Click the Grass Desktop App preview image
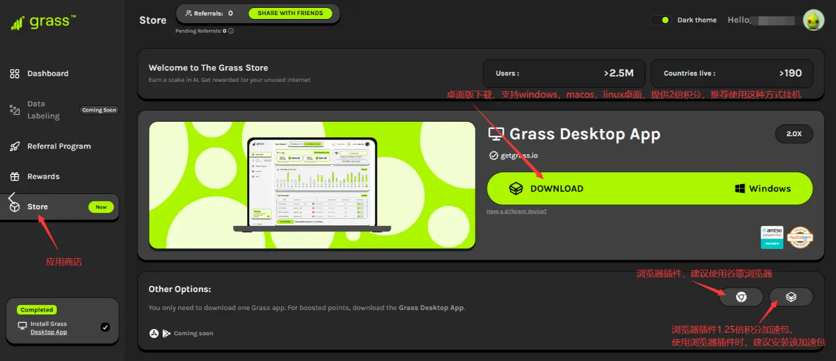The height and width of the screenshot is (361, 836). coord(312,185)
